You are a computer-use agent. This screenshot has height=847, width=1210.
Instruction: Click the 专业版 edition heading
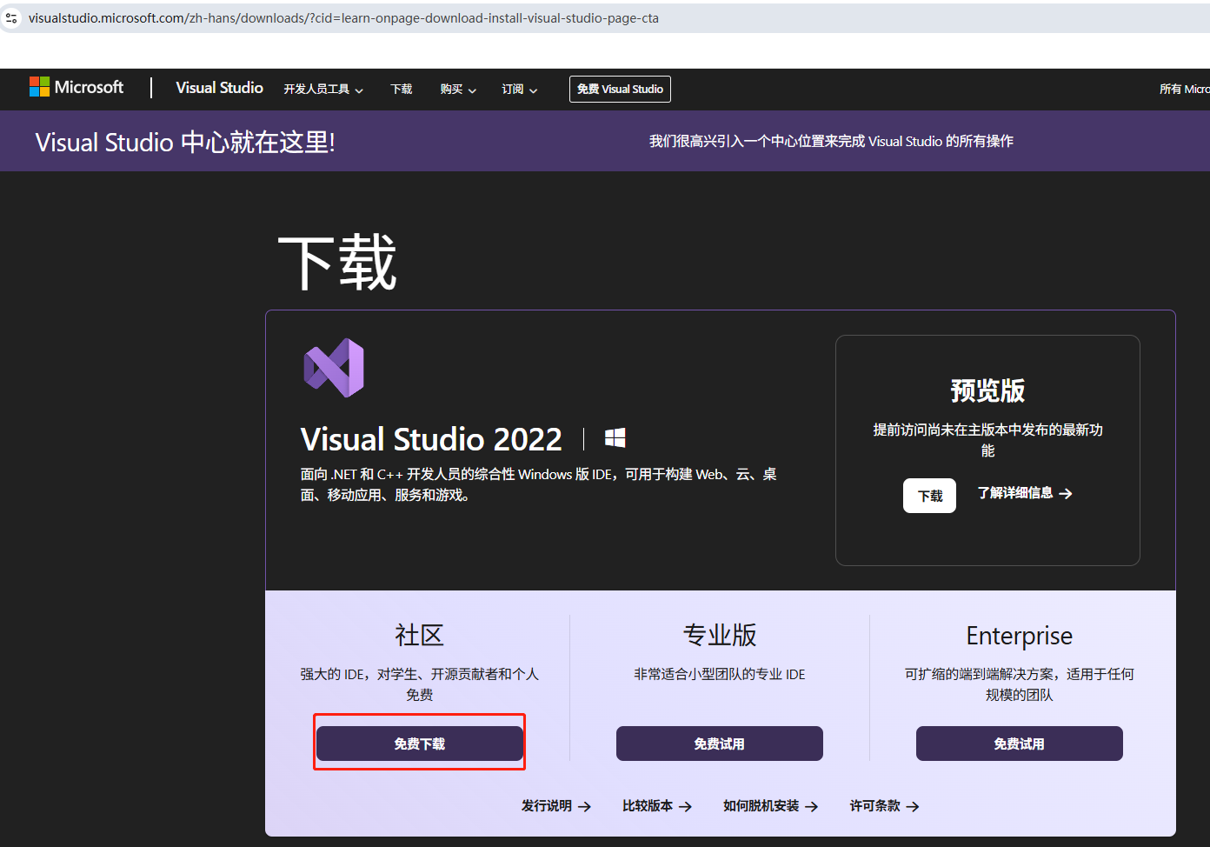pyautogui.click(x=720, y=635)
